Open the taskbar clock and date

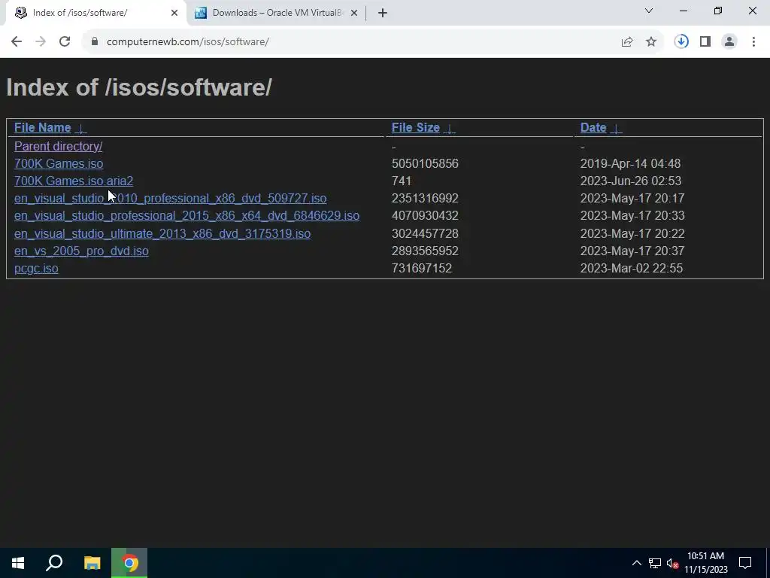pyautogui.click(x=705, y=563)
